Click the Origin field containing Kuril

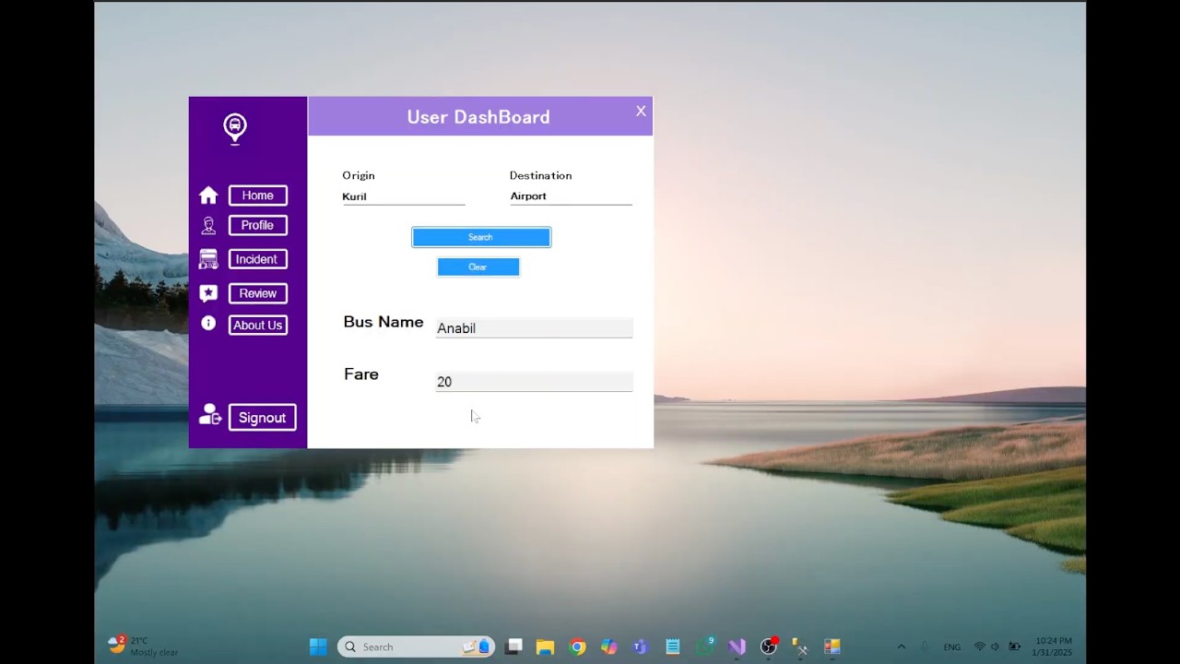[403, 196]
